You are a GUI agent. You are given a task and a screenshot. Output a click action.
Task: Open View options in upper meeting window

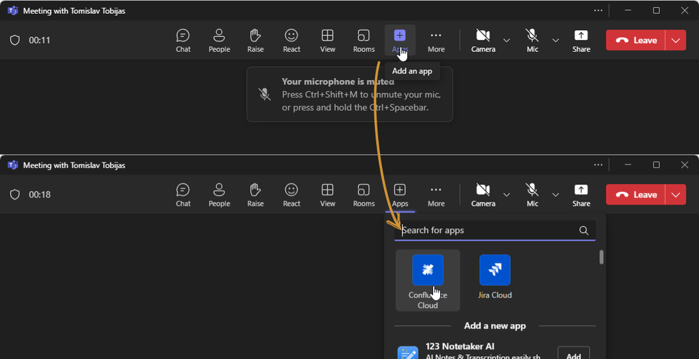327,41
